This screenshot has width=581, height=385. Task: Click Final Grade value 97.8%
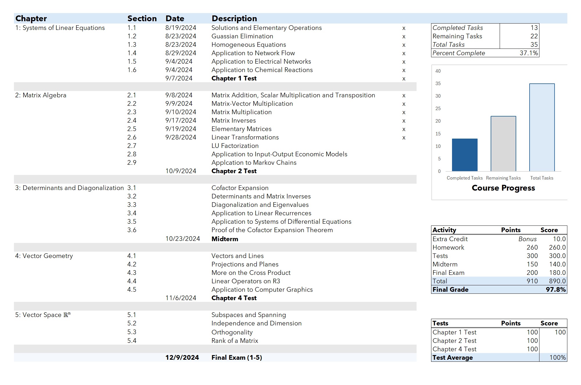[x=556, y=290]
